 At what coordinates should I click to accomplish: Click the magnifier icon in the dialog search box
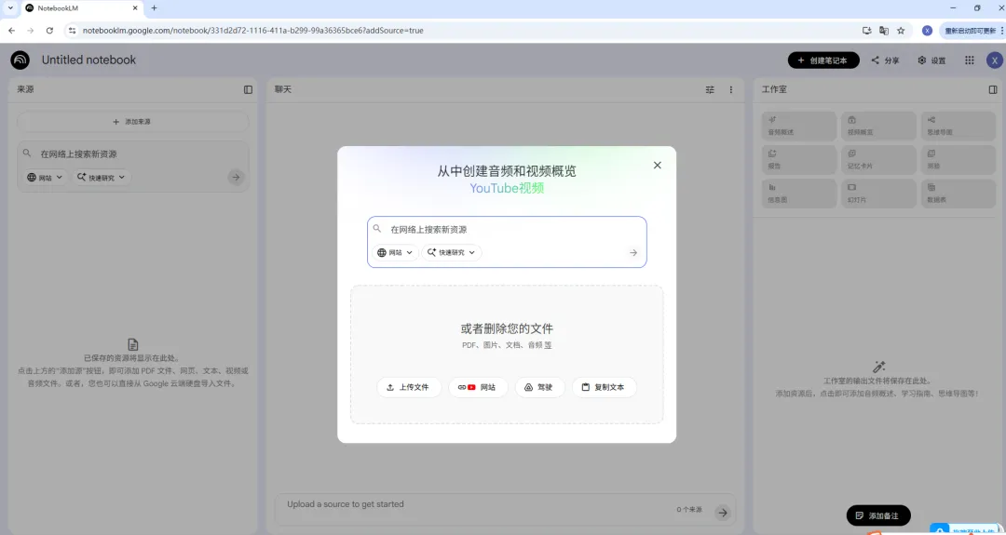point(377,229)
